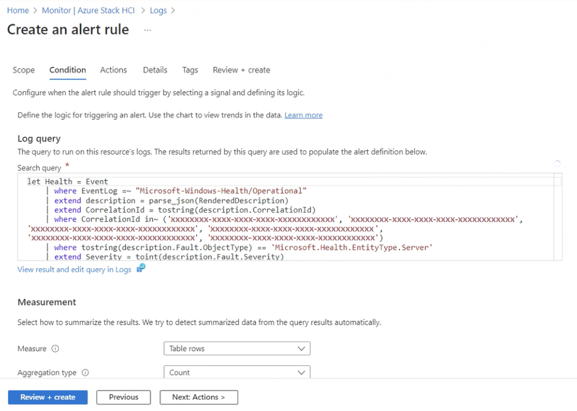Go to Monitor | Azure Stack HCI breadcrumb

tap(88, 10)
